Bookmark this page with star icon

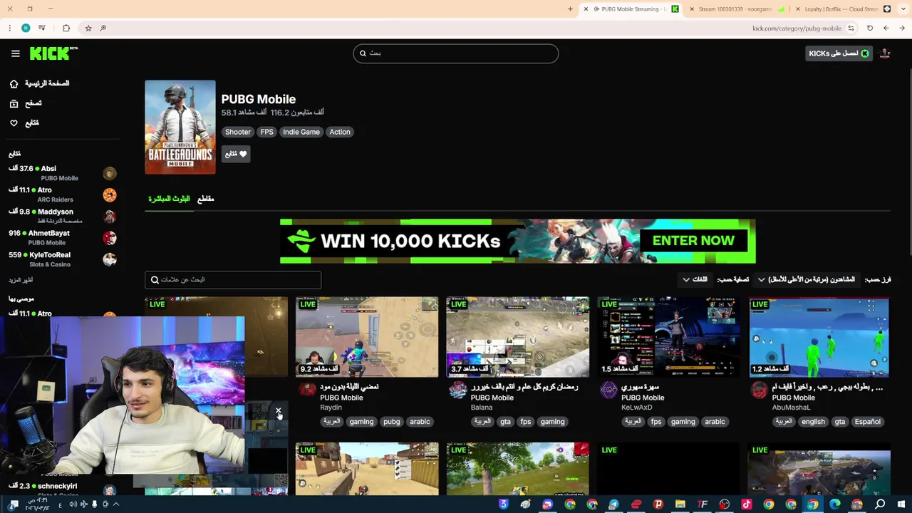[88, 28]
